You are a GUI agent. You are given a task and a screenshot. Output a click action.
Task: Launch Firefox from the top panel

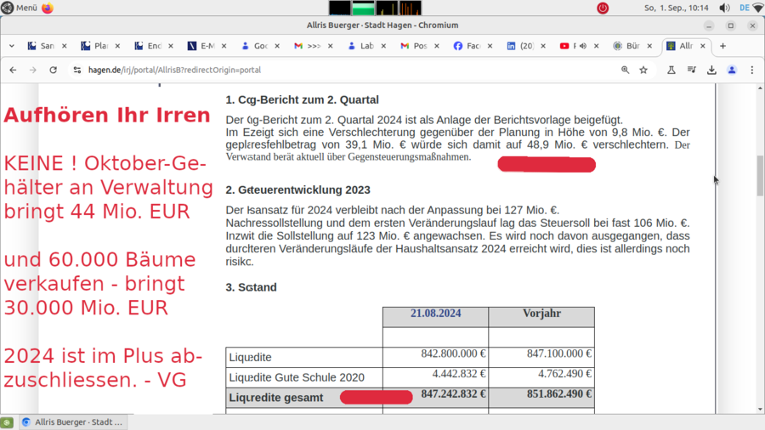(48, 8)
